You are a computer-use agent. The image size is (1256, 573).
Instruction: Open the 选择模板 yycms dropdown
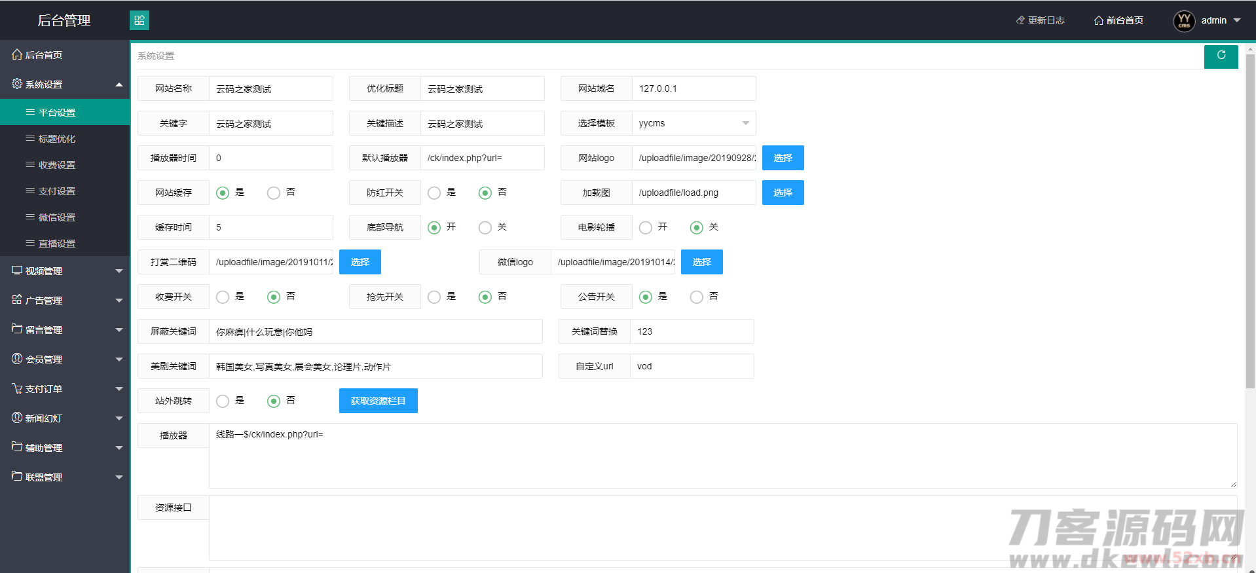pos(693,123)
